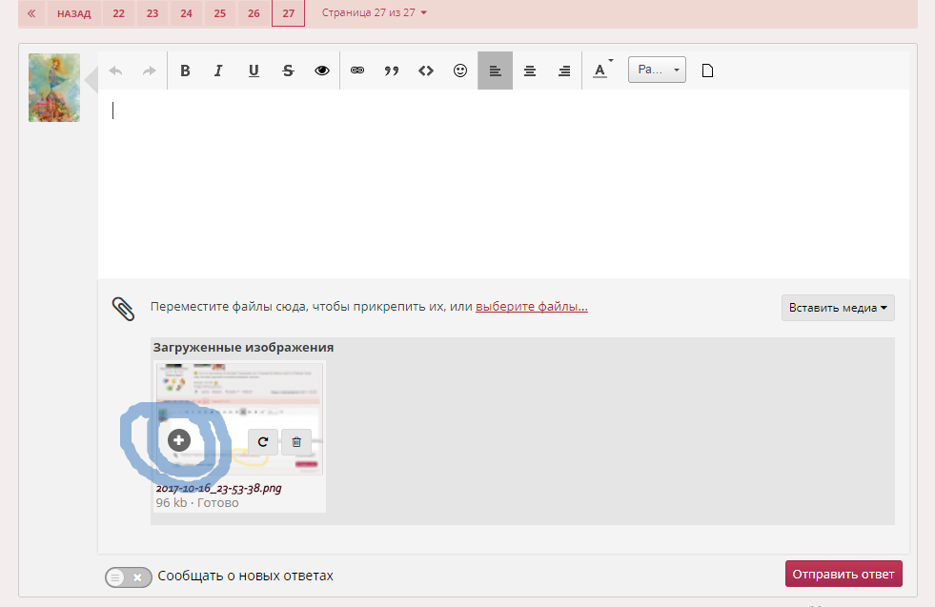Screen dimensions: 935x607
Task: Toggle the spoiler eye icon
Action: coord(322,71)
